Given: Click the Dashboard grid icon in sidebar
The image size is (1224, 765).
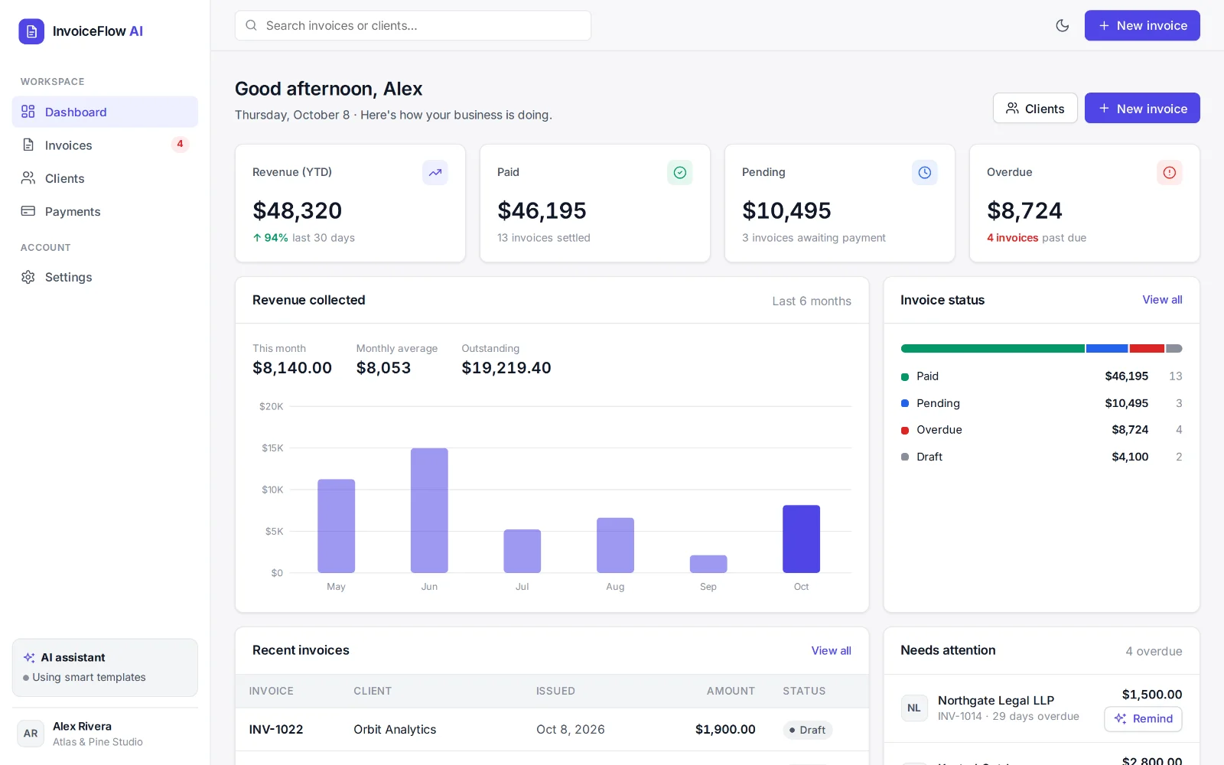Looking at the screenshot, I should [x=28, y=112].
